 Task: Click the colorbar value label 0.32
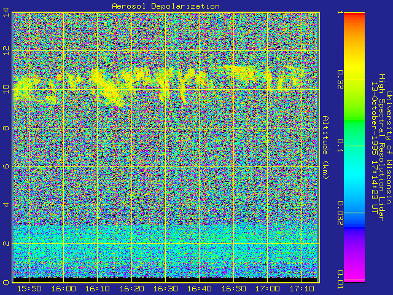(340, 80)
